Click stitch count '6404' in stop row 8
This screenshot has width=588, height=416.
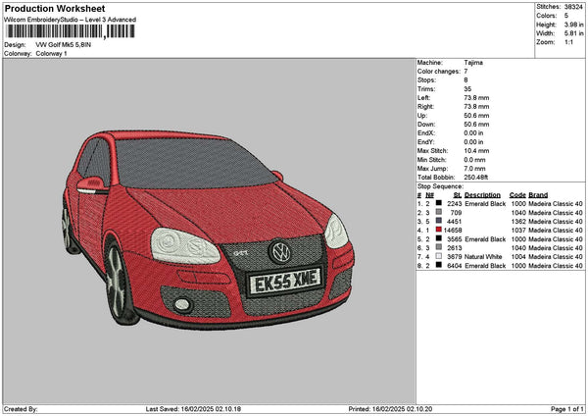tap(454, 266)
